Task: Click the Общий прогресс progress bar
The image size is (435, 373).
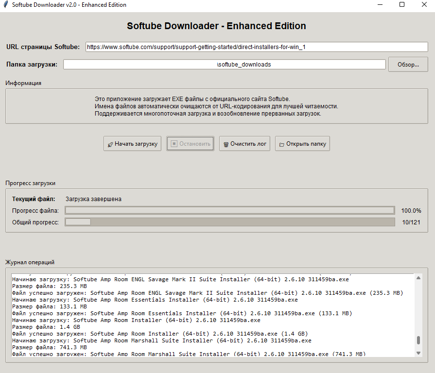Action: [x=230, y=222]
